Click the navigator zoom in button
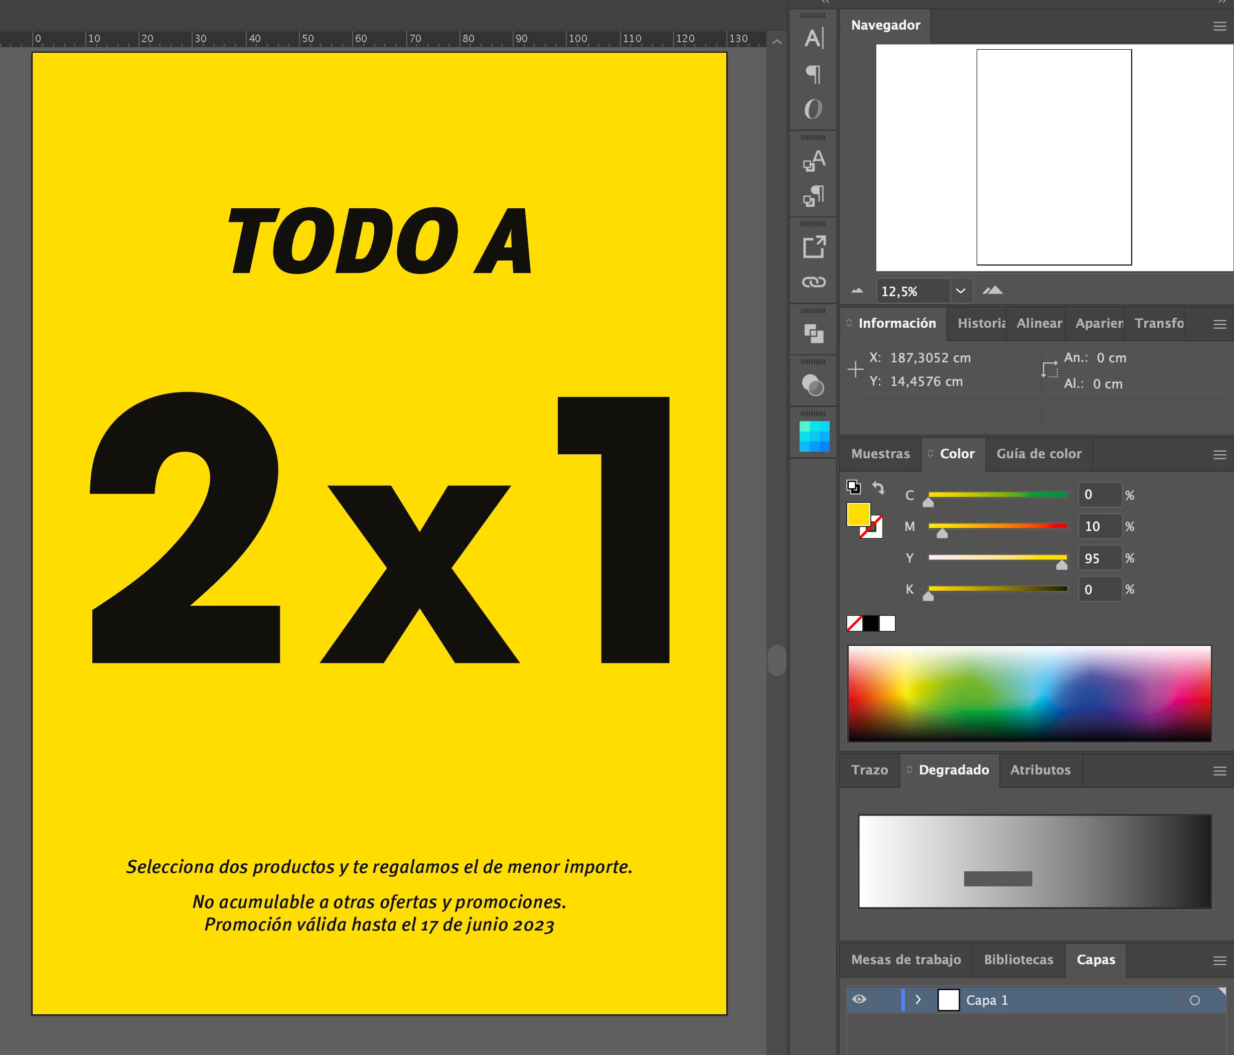This screenshot has height=1055, width=1234. (992, 291)
